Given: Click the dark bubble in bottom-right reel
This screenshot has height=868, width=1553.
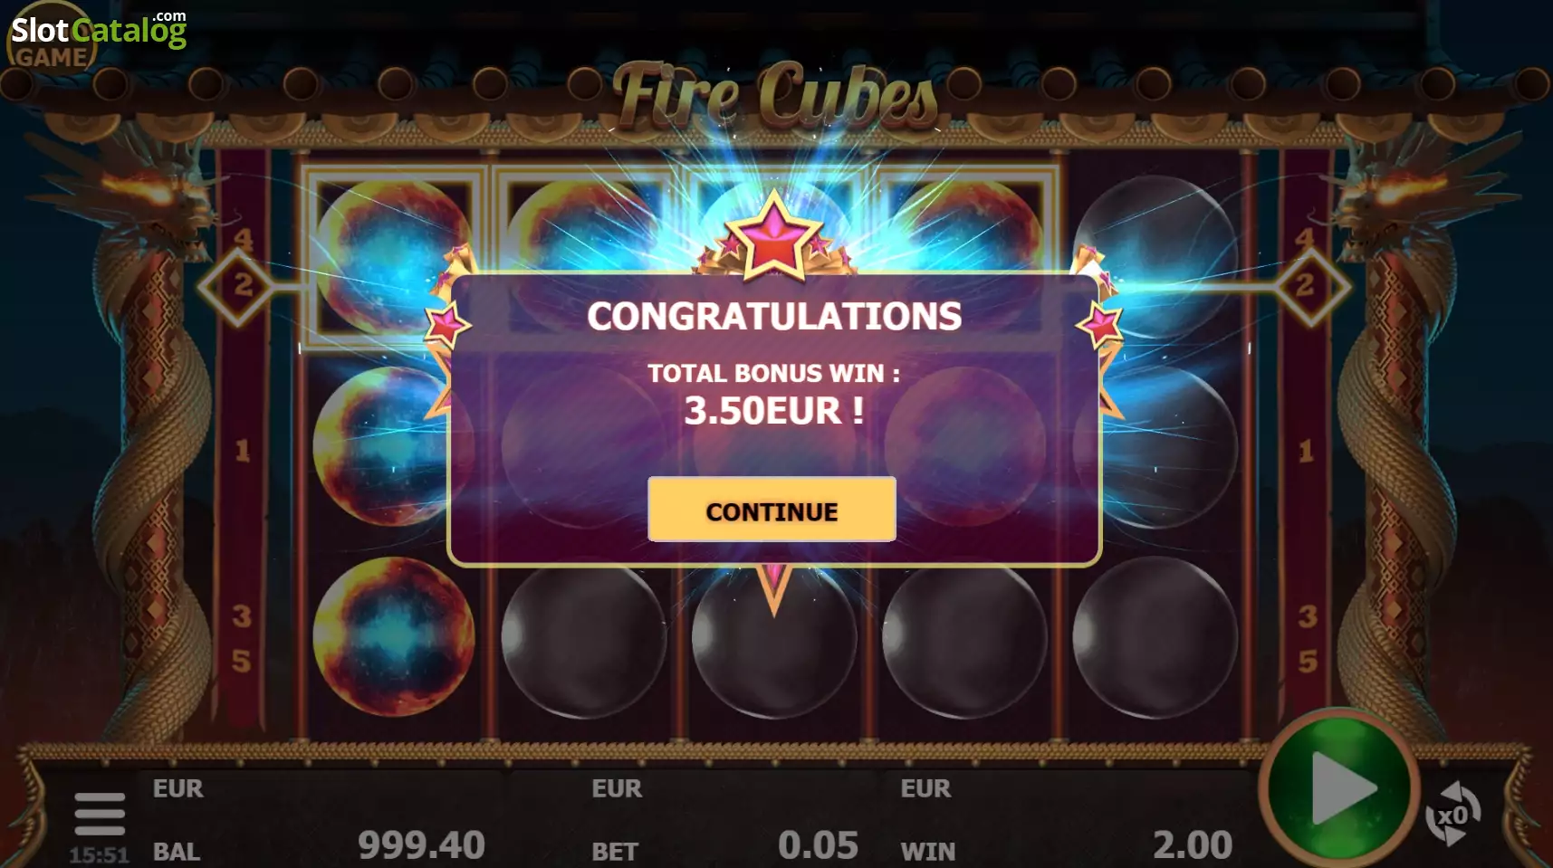Looking at the screenshot, I should 1155,636.
